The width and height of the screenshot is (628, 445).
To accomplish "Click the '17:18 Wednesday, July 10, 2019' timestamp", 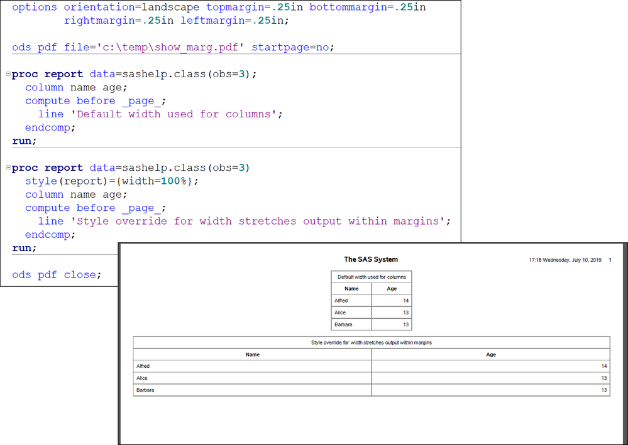I will tap(565, 260).
